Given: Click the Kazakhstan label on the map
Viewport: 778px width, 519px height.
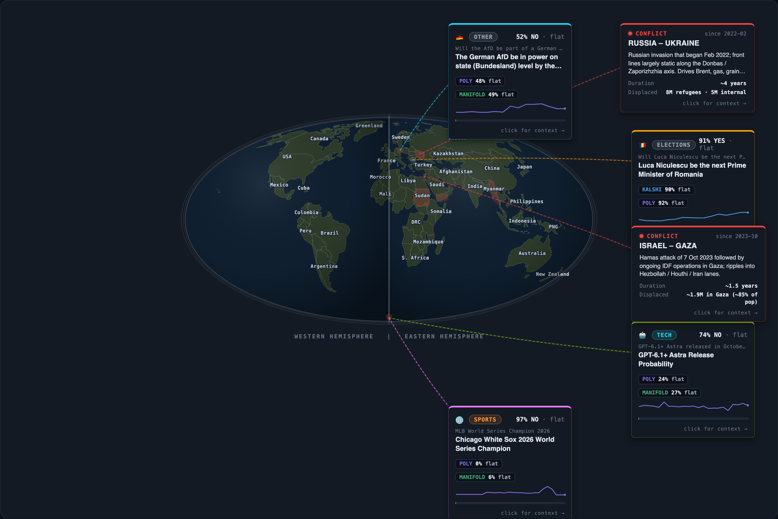Looking at the screenshot, I should click(448, 154).
